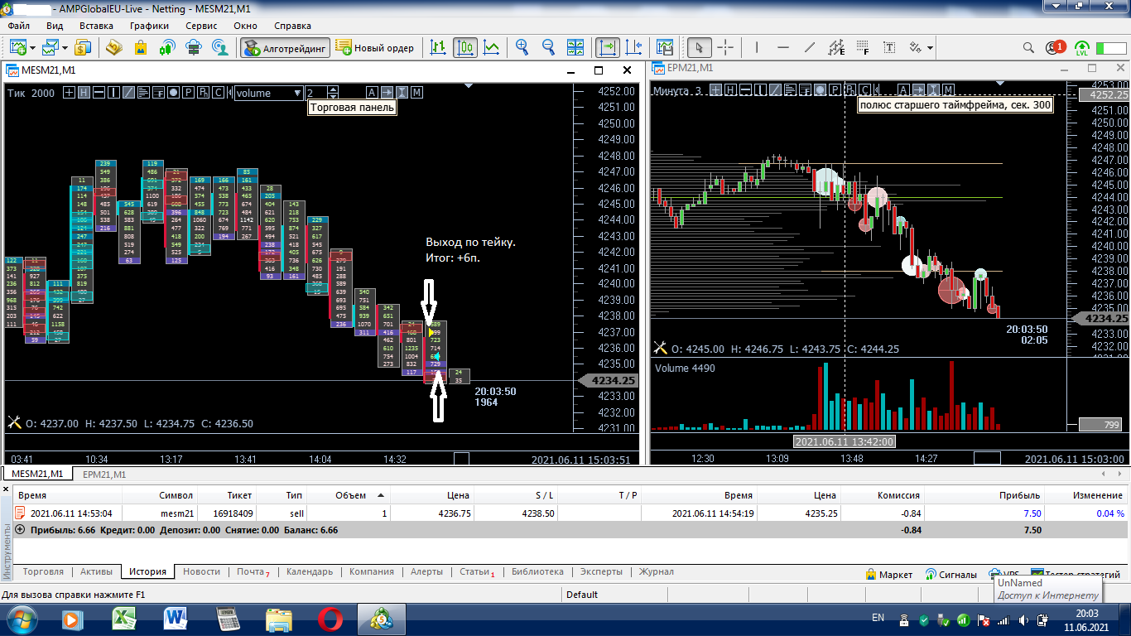Open the Графики menu
Viewport: 1131px width, 636px height.
pos(149,26)
